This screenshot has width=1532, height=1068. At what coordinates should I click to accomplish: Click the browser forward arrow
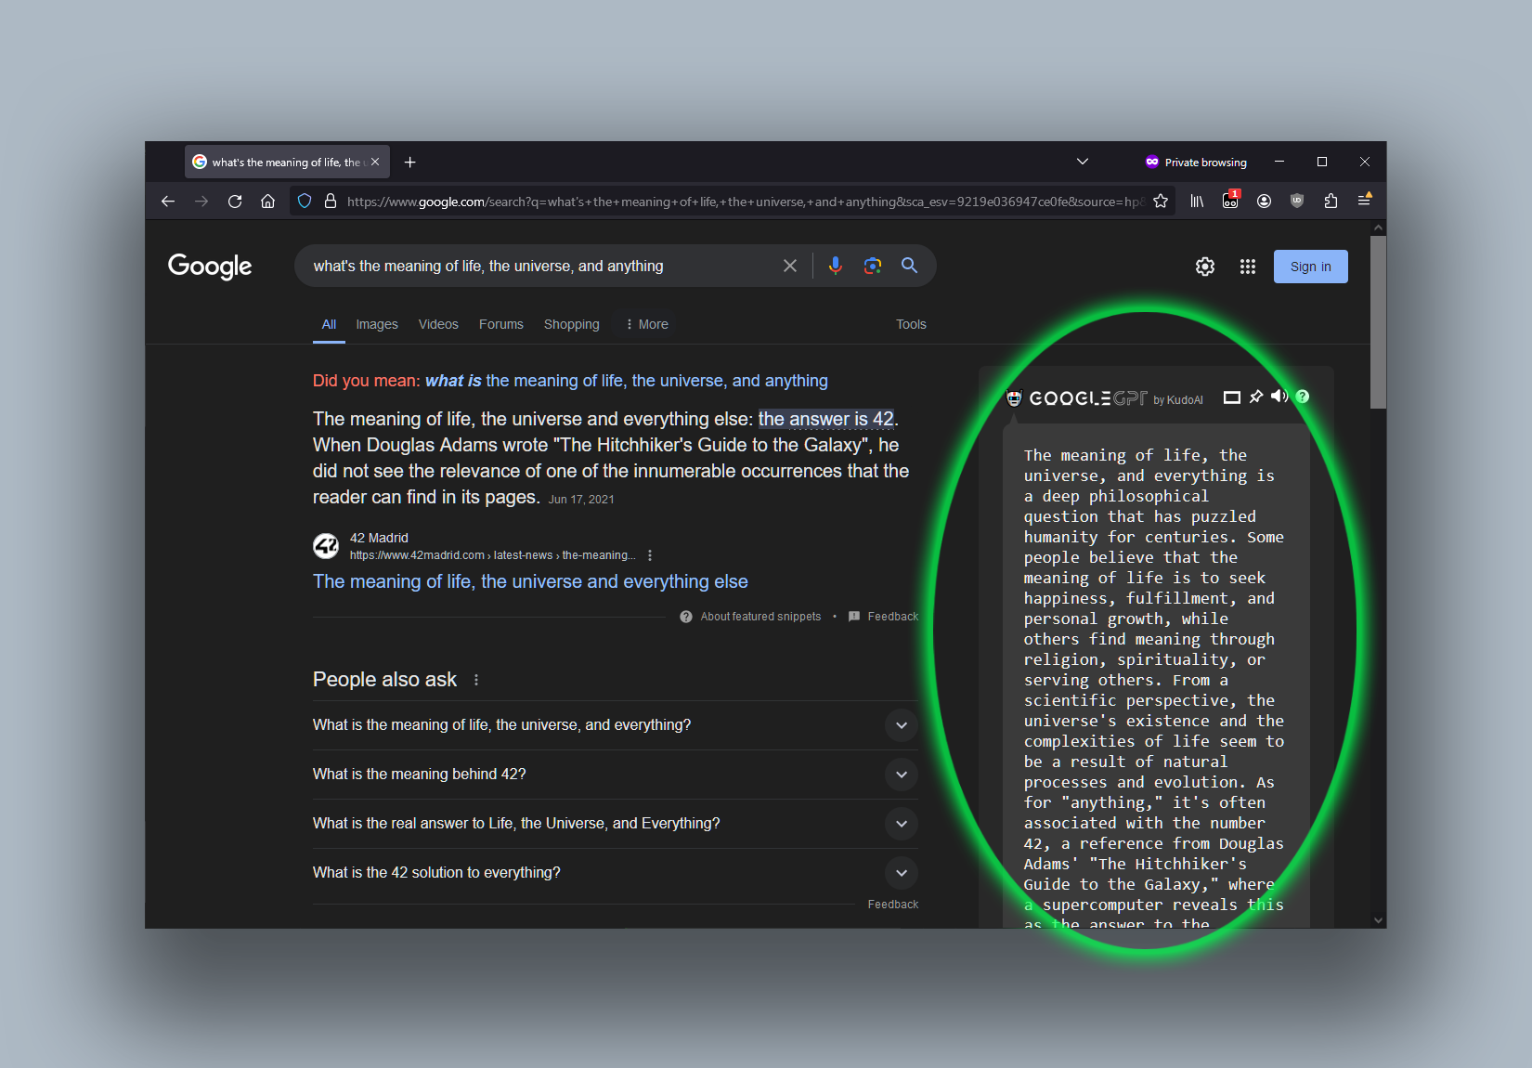click(x=201, y=202)
